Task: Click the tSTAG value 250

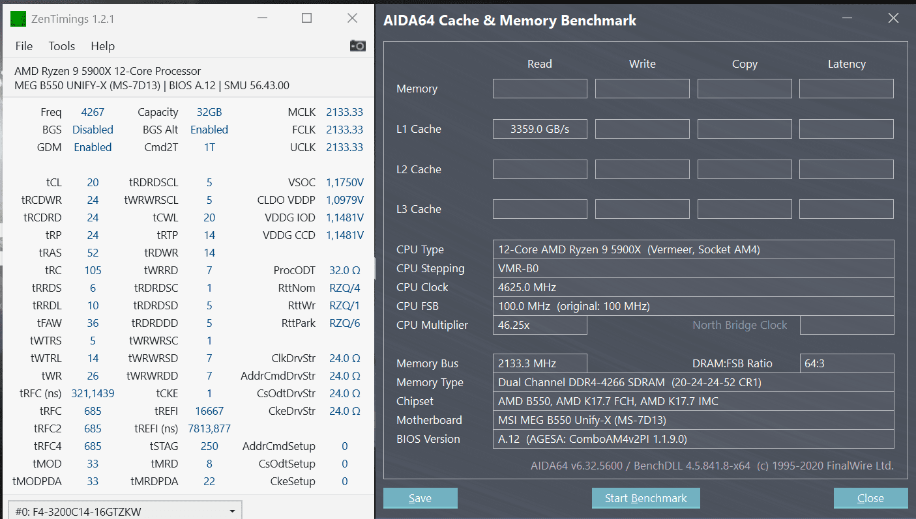Action: pos(209,446)
